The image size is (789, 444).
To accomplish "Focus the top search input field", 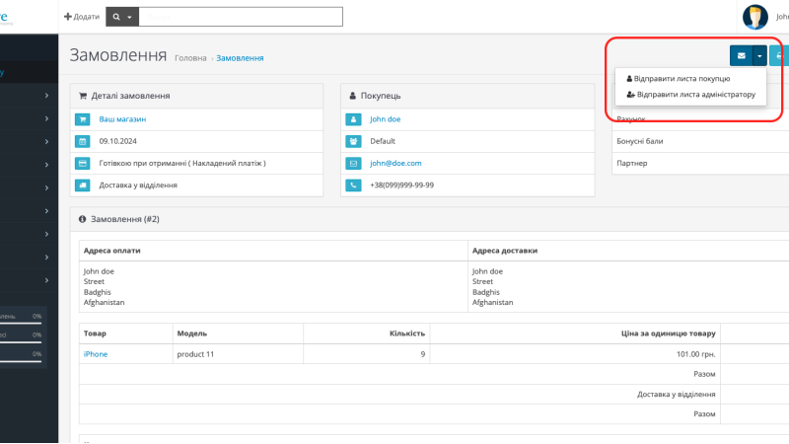I will [x=241, y=17].
